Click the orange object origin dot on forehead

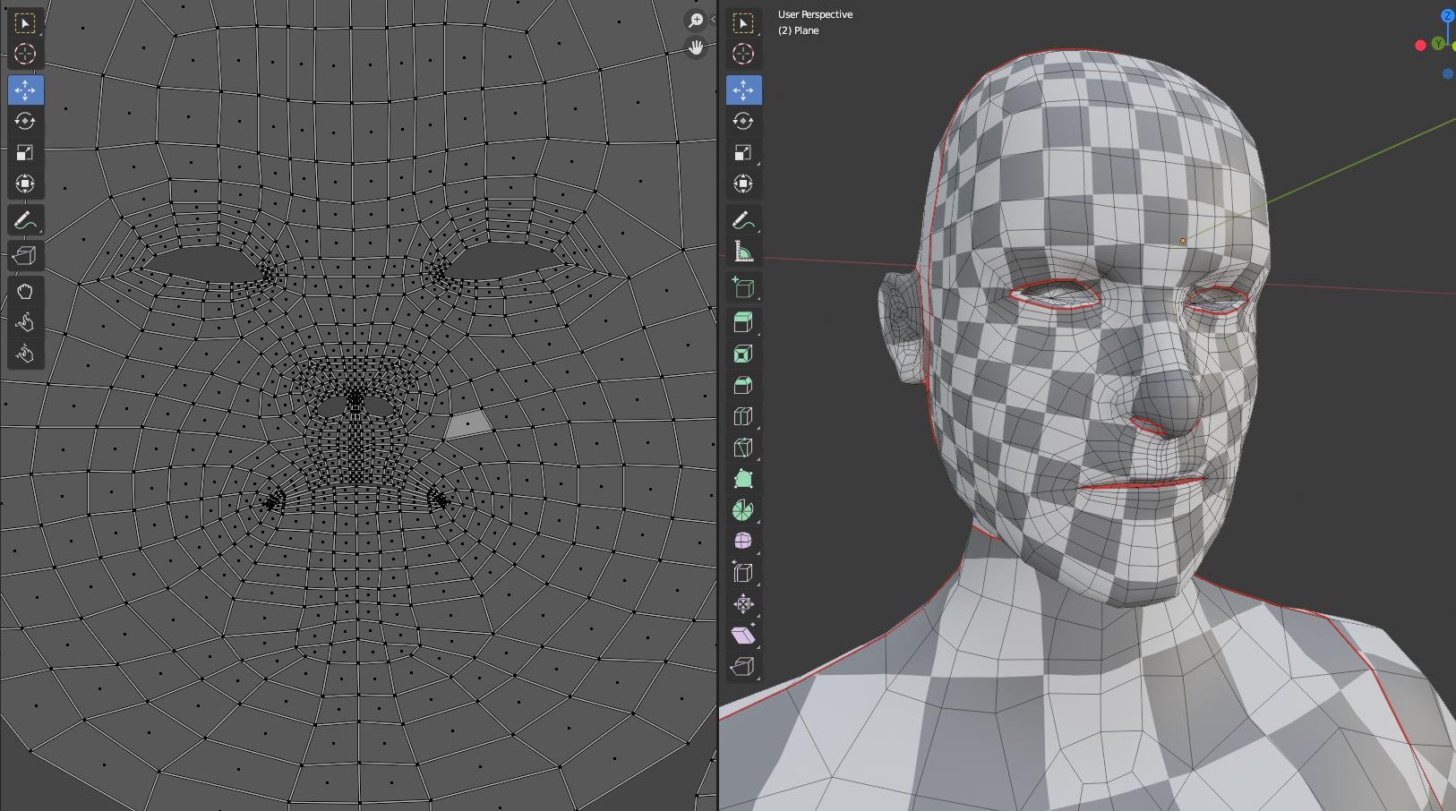[x=1183, y=241]
